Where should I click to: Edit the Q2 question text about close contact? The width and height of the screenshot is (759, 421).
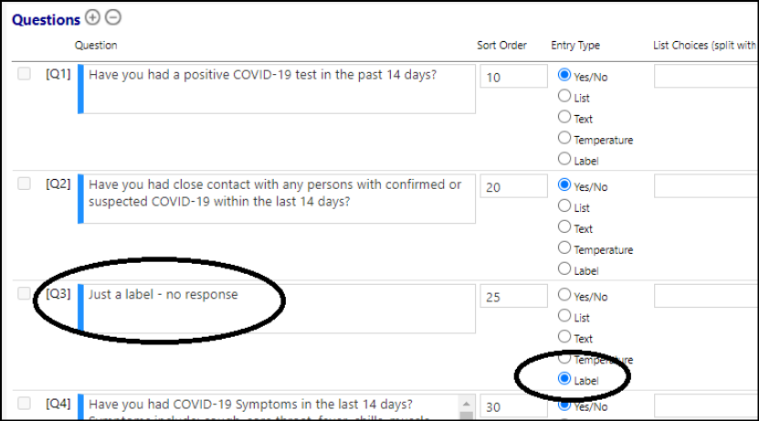click(x=277, y=199)
